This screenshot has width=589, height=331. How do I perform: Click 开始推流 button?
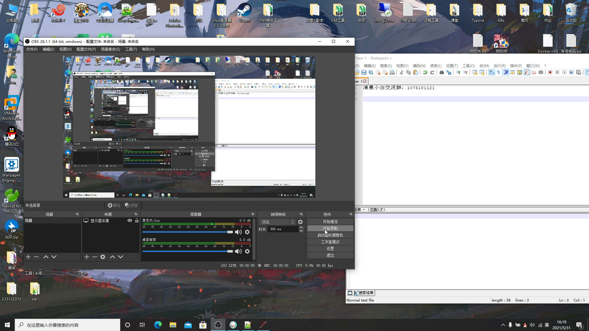point(330,222)
